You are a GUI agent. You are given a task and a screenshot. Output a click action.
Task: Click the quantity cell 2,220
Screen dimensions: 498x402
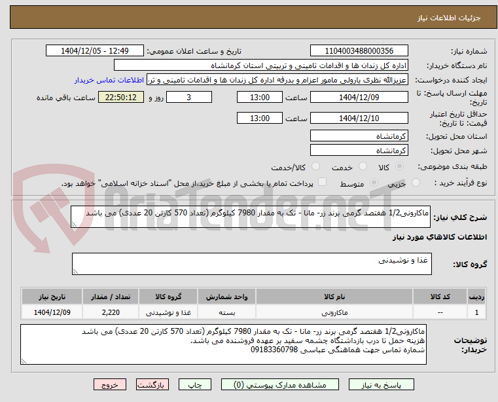[x=111, y=312]
